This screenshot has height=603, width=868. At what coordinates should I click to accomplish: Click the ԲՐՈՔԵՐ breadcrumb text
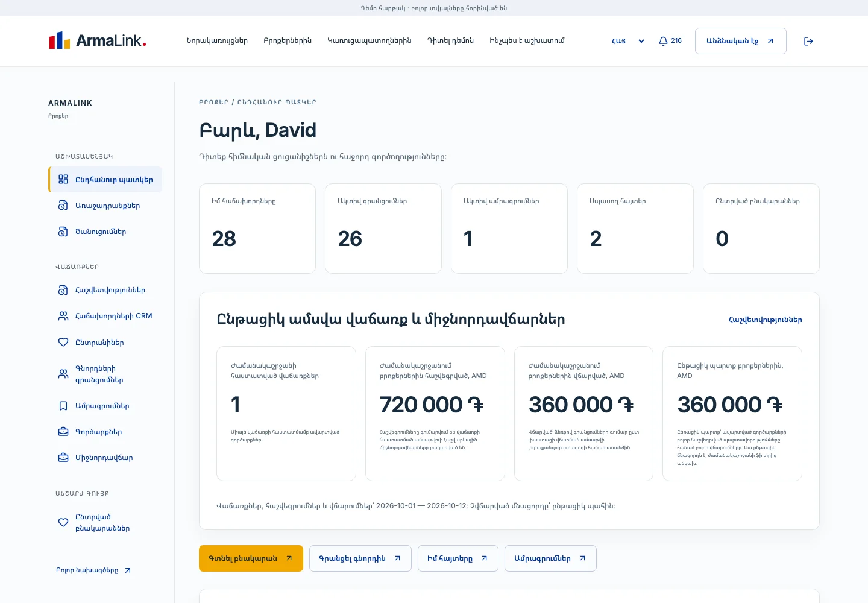pyautogui.click(x=214, y=103)
